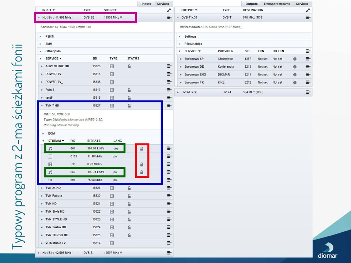The image size is (351, 263).
Task: Open the menu icon for Hot Bird 12.597 MHz
Action: click(169, 253)
